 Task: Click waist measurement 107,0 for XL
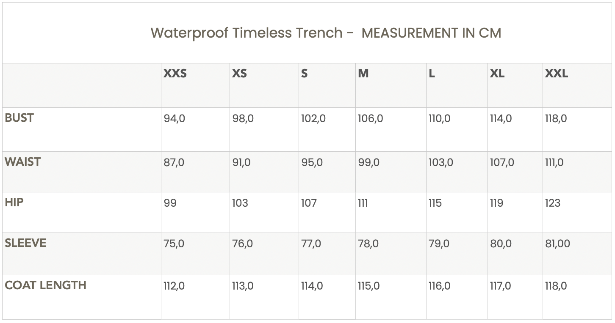coord(502,163)
